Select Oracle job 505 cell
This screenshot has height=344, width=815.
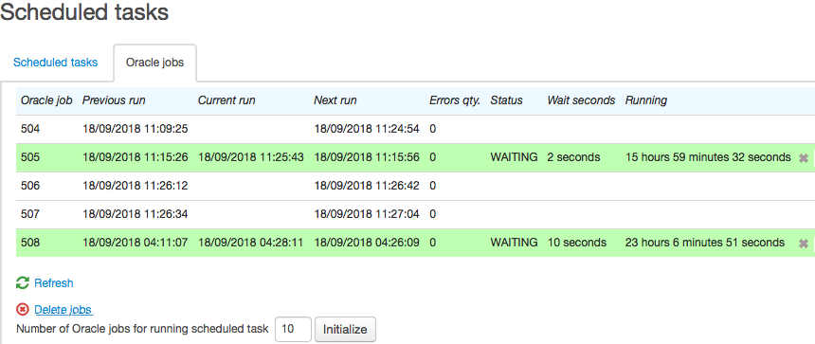point(30,157)
